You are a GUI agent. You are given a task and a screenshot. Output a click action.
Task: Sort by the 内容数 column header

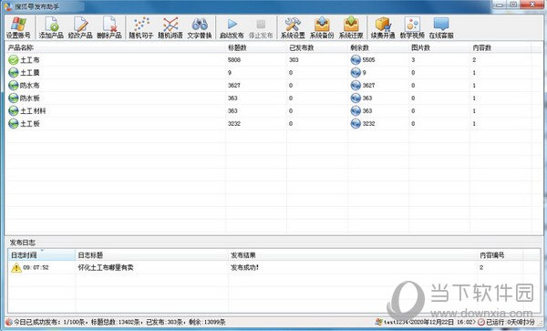501,47
